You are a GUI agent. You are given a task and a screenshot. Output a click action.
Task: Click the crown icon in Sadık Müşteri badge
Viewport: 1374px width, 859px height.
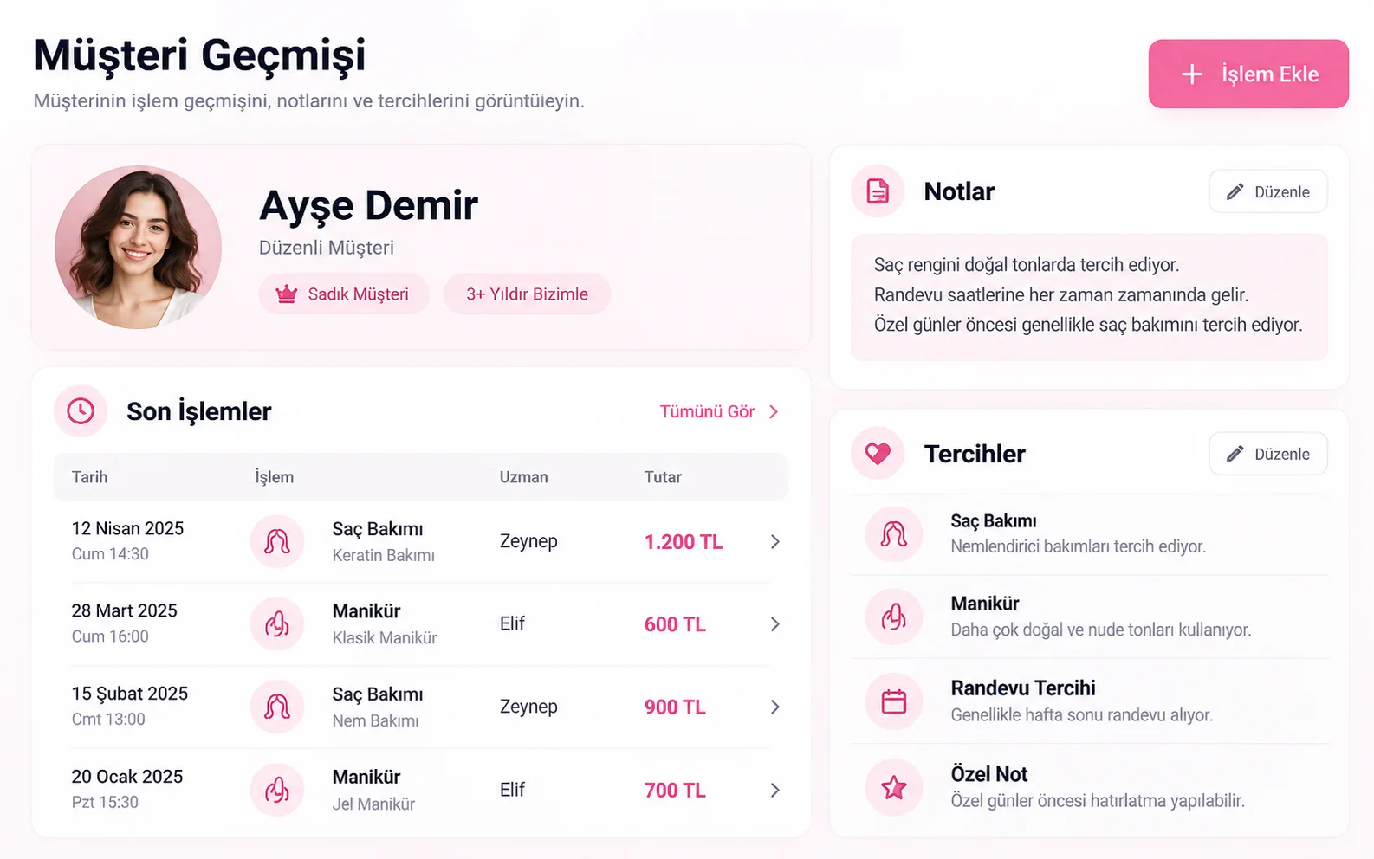[x=287, y=294]
